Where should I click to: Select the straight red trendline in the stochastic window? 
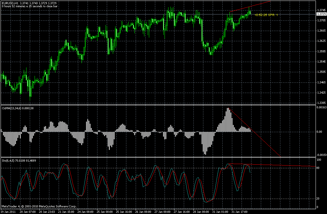point(272,165)
